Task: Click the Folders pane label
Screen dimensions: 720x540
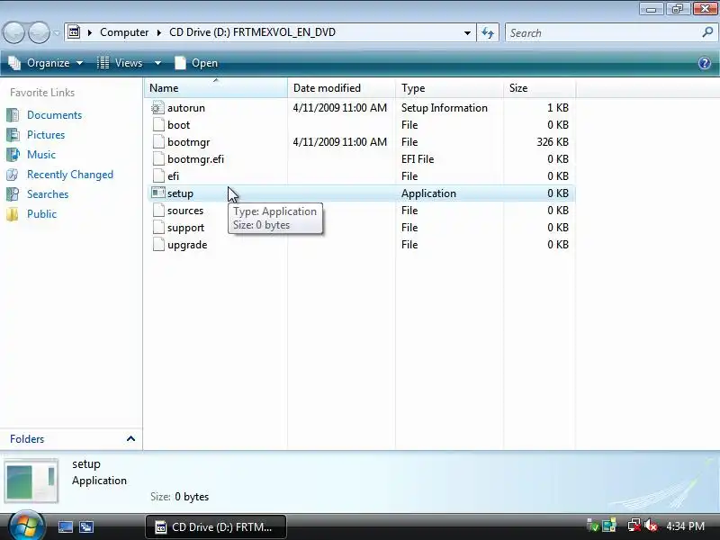Action: click(x=27, y=439)
